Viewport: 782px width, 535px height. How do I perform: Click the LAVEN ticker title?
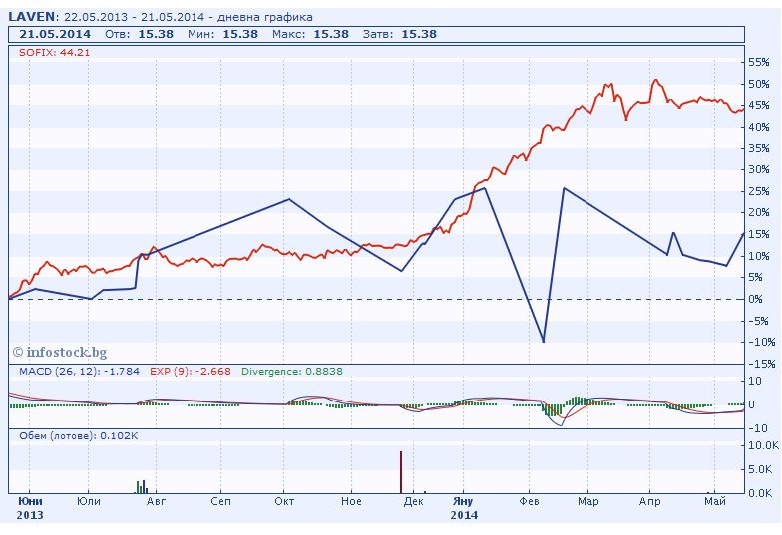click(x=32, y=16)
